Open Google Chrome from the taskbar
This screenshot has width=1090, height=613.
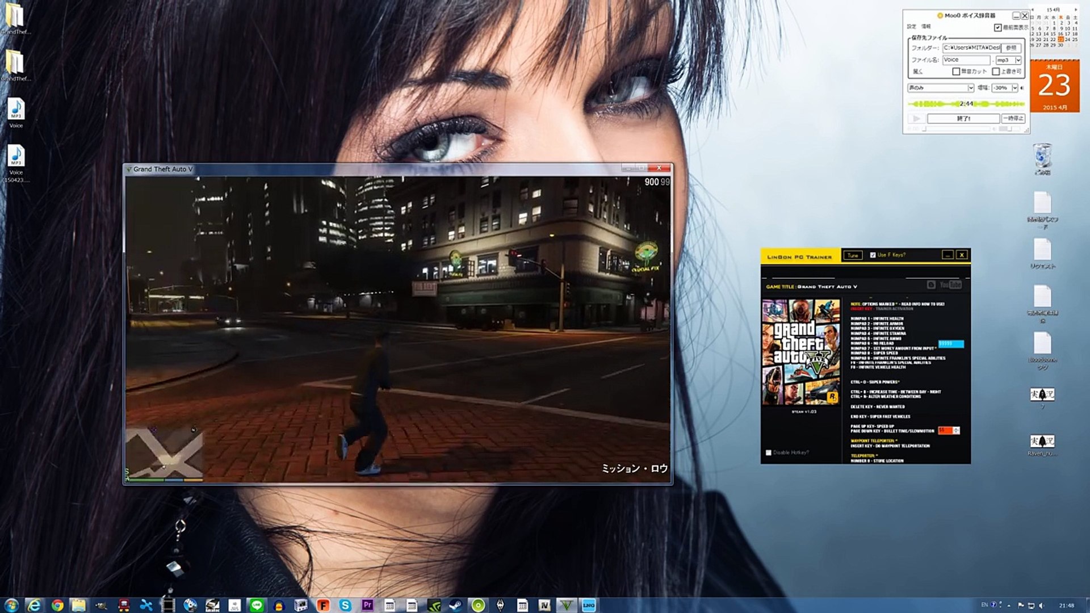(x=57, y=605)
